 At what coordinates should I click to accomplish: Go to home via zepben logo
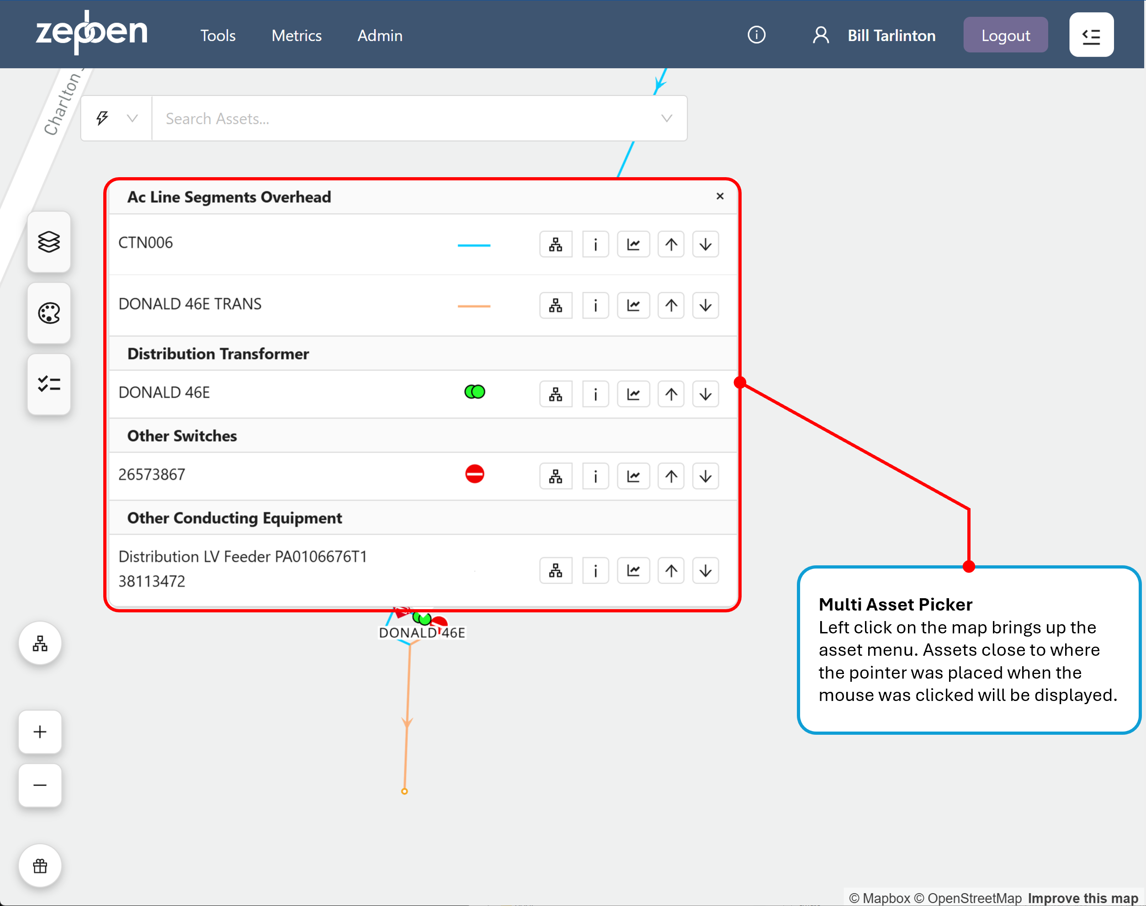[x=92, y=33]
